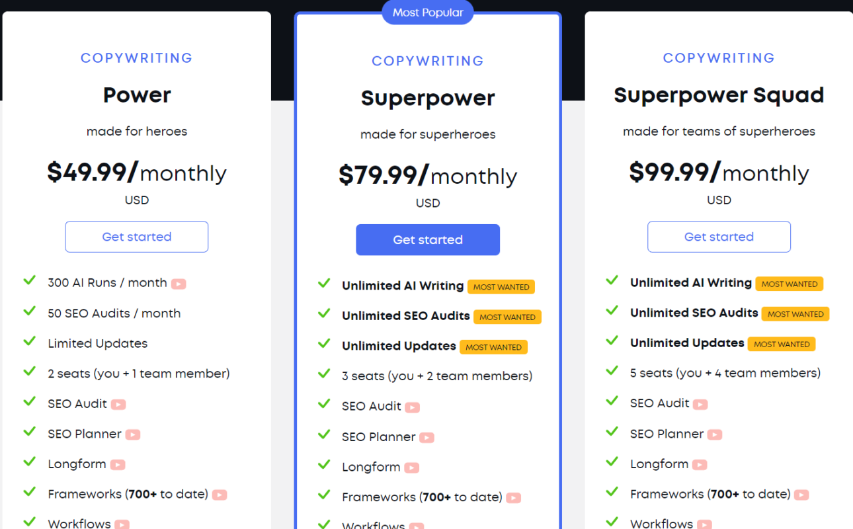Open SEO Planner video in Superpower Squad
The width and height of the screenshot is (853, 529).
pyautogui.click(x=715, y=434)
